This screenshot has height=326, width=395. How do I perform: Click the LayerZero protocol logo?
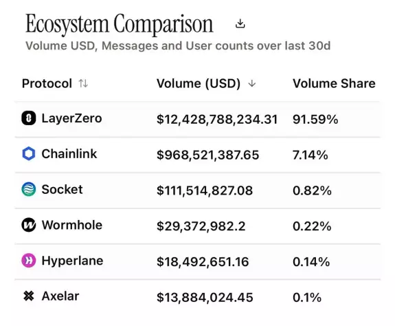tap(28, 118)
